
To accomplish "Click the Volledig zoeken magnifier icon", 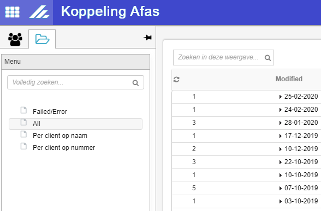I will click(135, 83).
